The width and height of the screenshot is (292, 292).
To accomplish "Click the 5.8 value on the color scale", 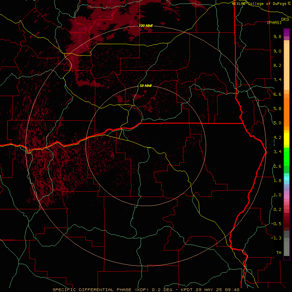I will click(277, 109).
